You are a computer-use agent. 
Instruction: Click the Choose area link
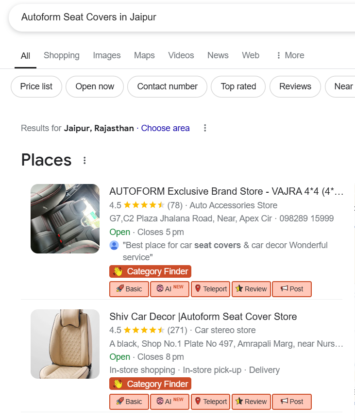165,128
